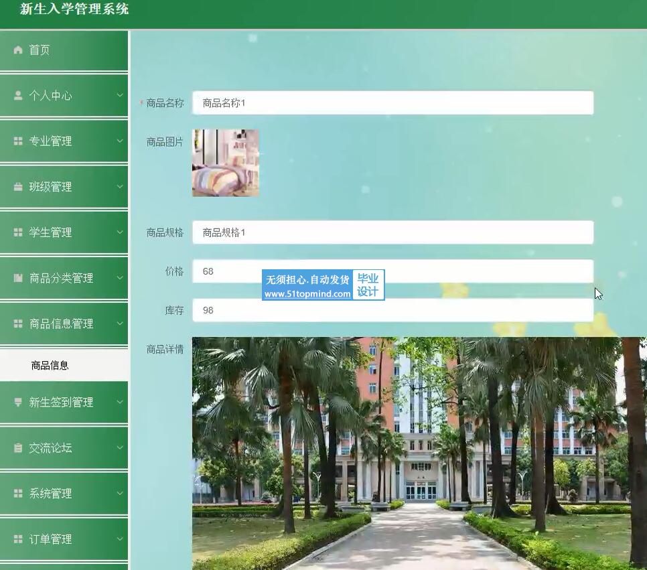Collapse the 商品信息管理 chevron
The height and width of the screenshot is (570, 647).
pos(120,324)
